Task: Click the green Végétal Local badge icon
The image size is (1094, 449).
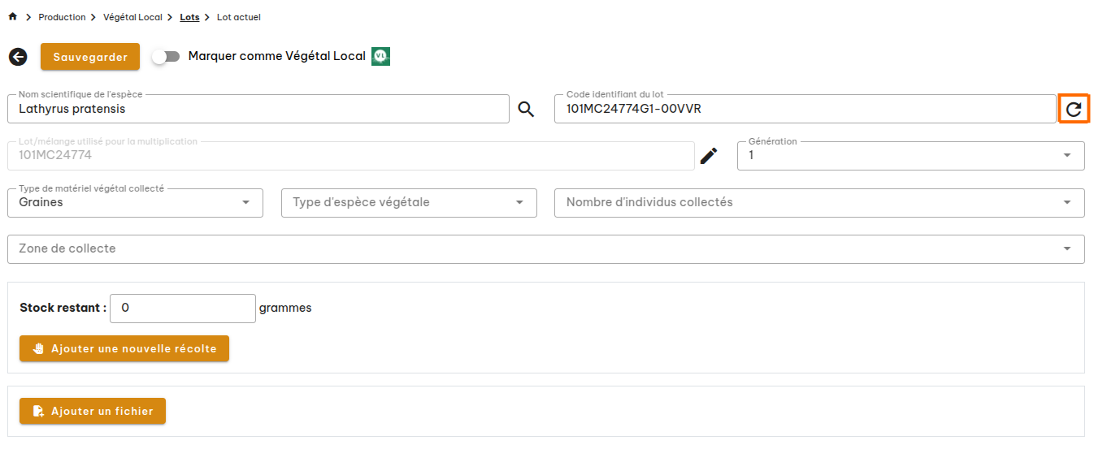Action: (x=381, y=56)
